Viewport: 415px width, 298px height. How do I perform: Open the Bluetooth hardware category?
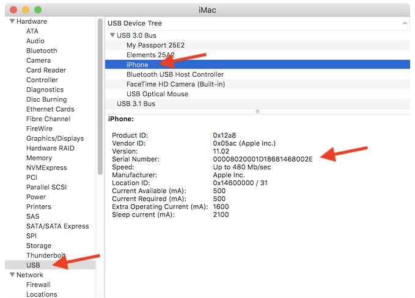pos(42,51)
